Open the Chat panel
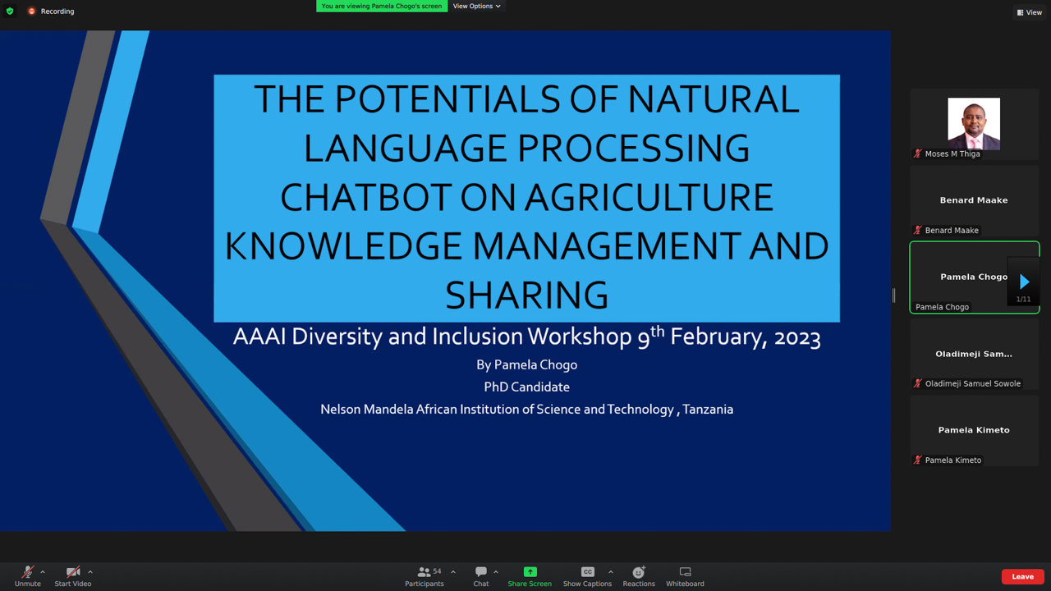Viewport: 1051px width, 591px height. tap(481, 576)
